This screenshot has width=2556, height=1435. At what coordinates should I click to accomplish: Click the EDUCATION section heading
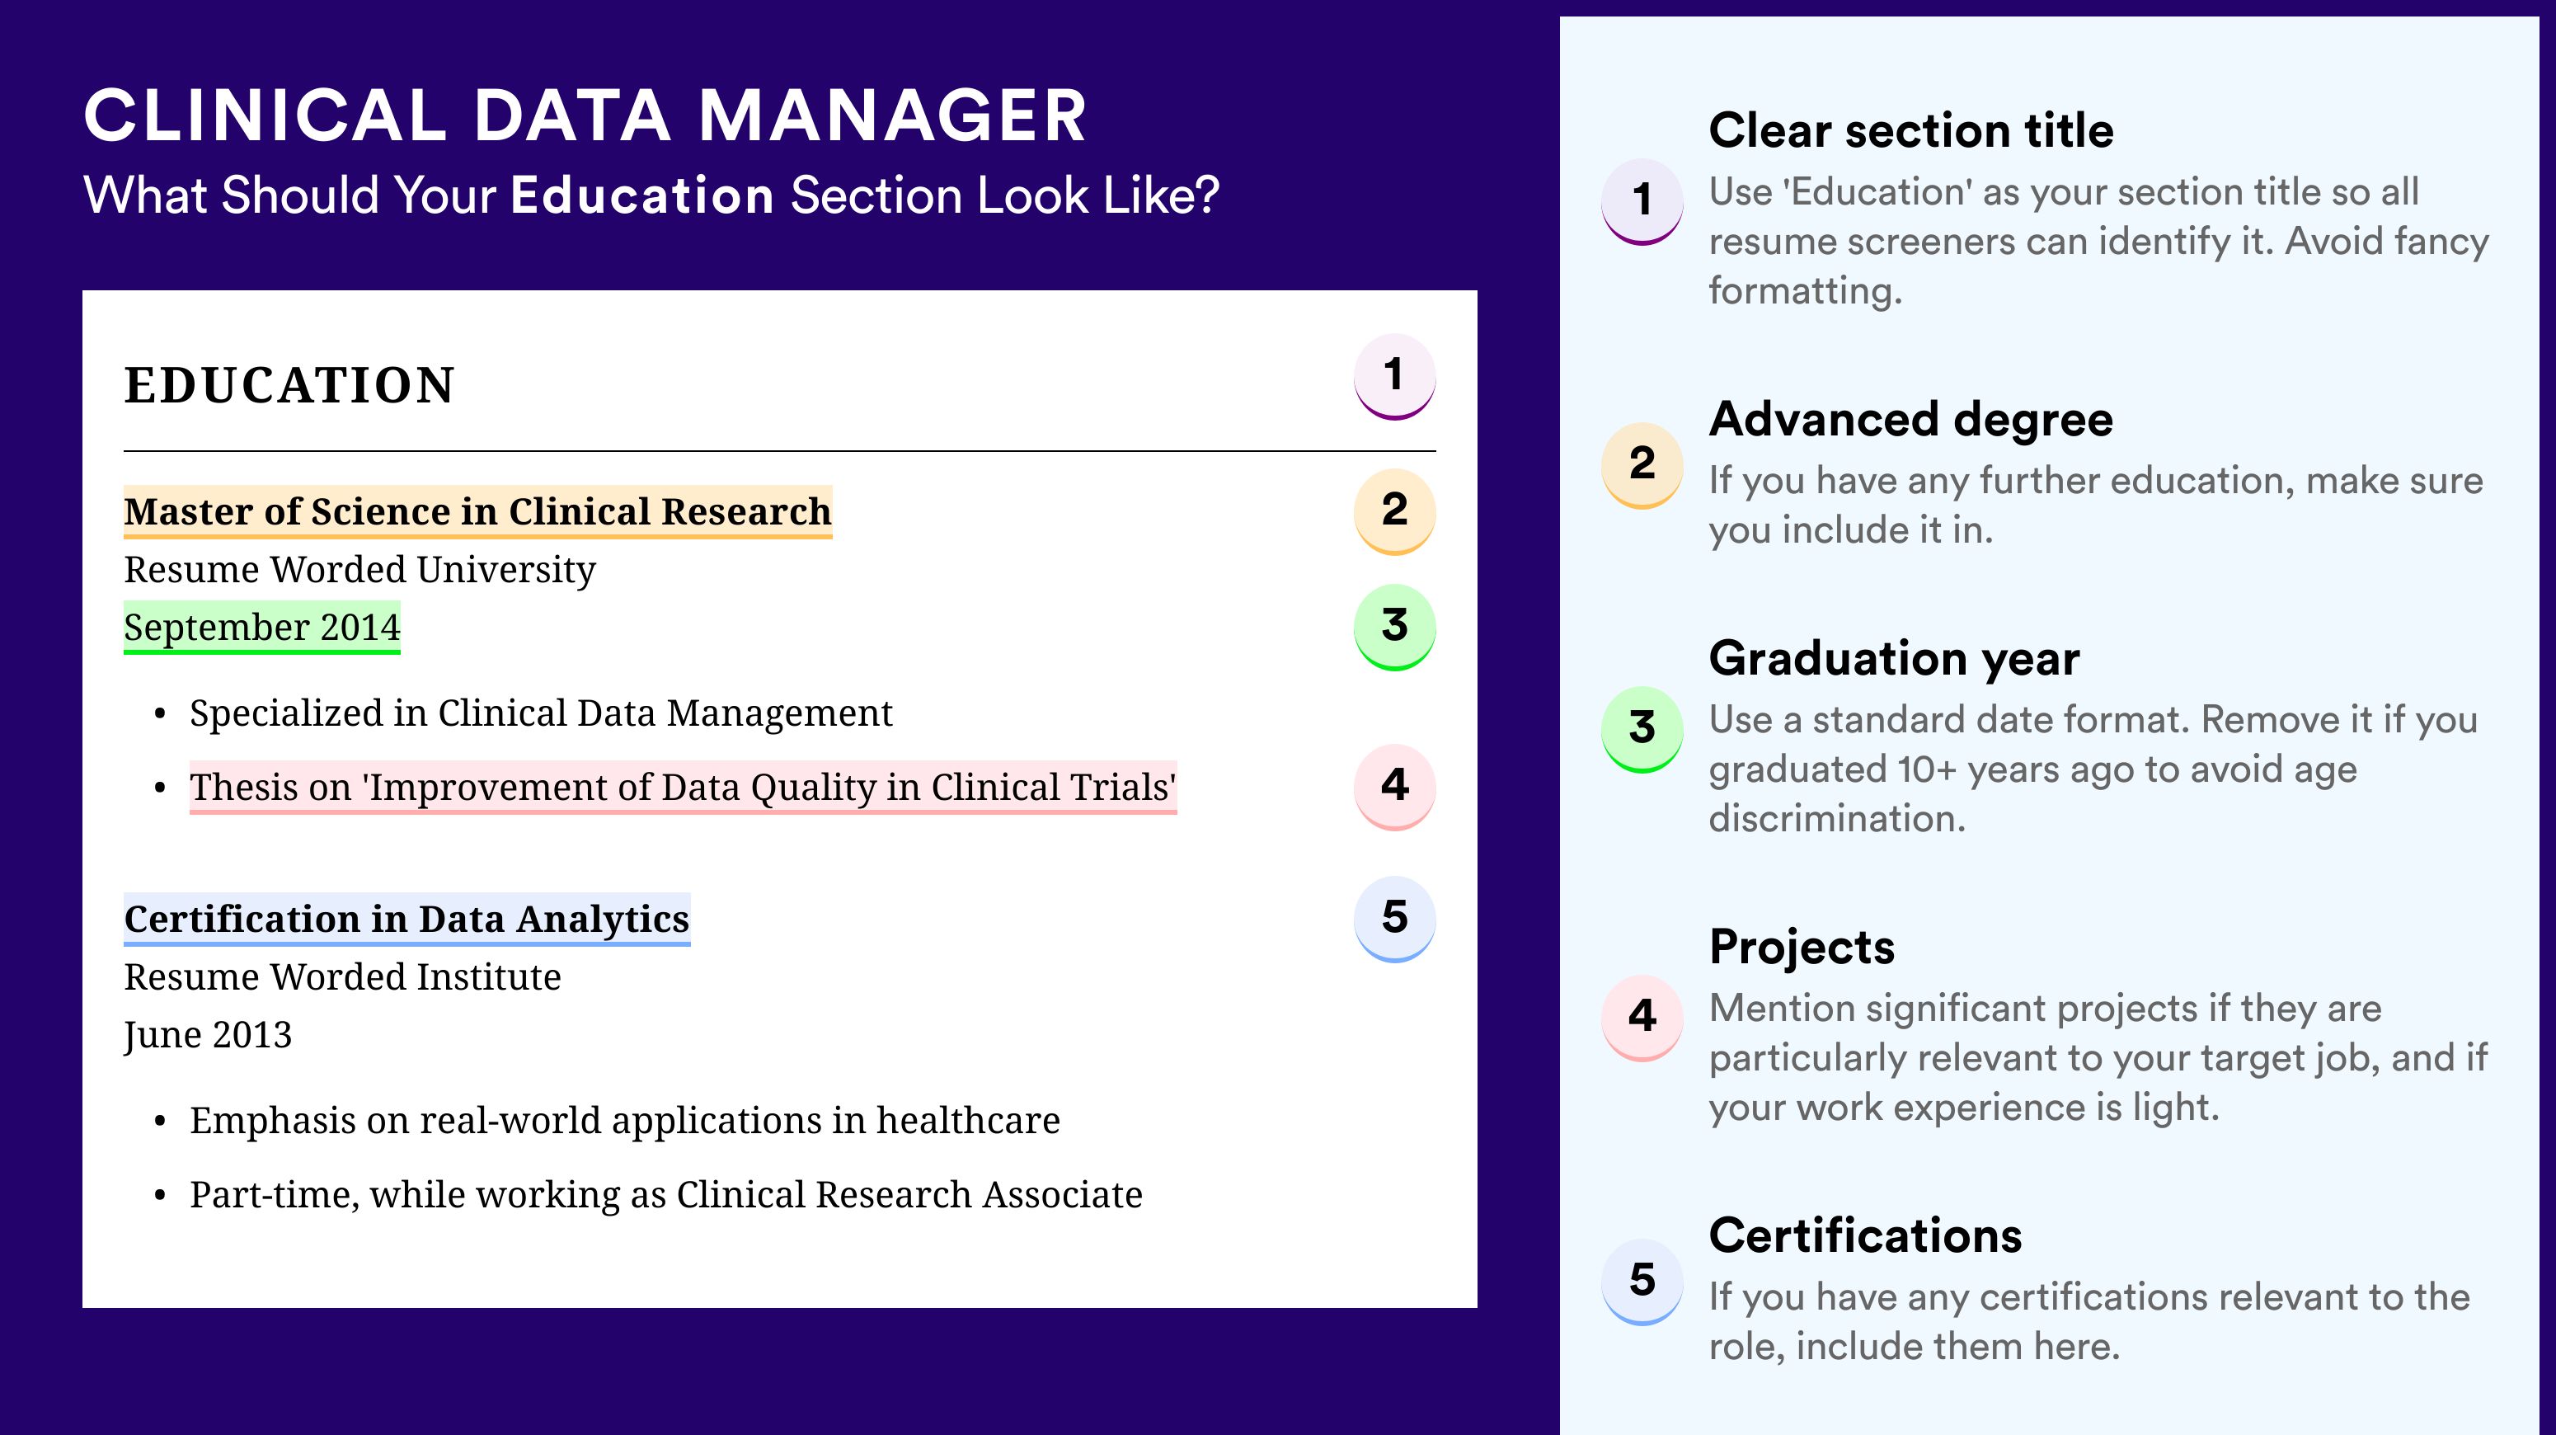coord(289,385)
